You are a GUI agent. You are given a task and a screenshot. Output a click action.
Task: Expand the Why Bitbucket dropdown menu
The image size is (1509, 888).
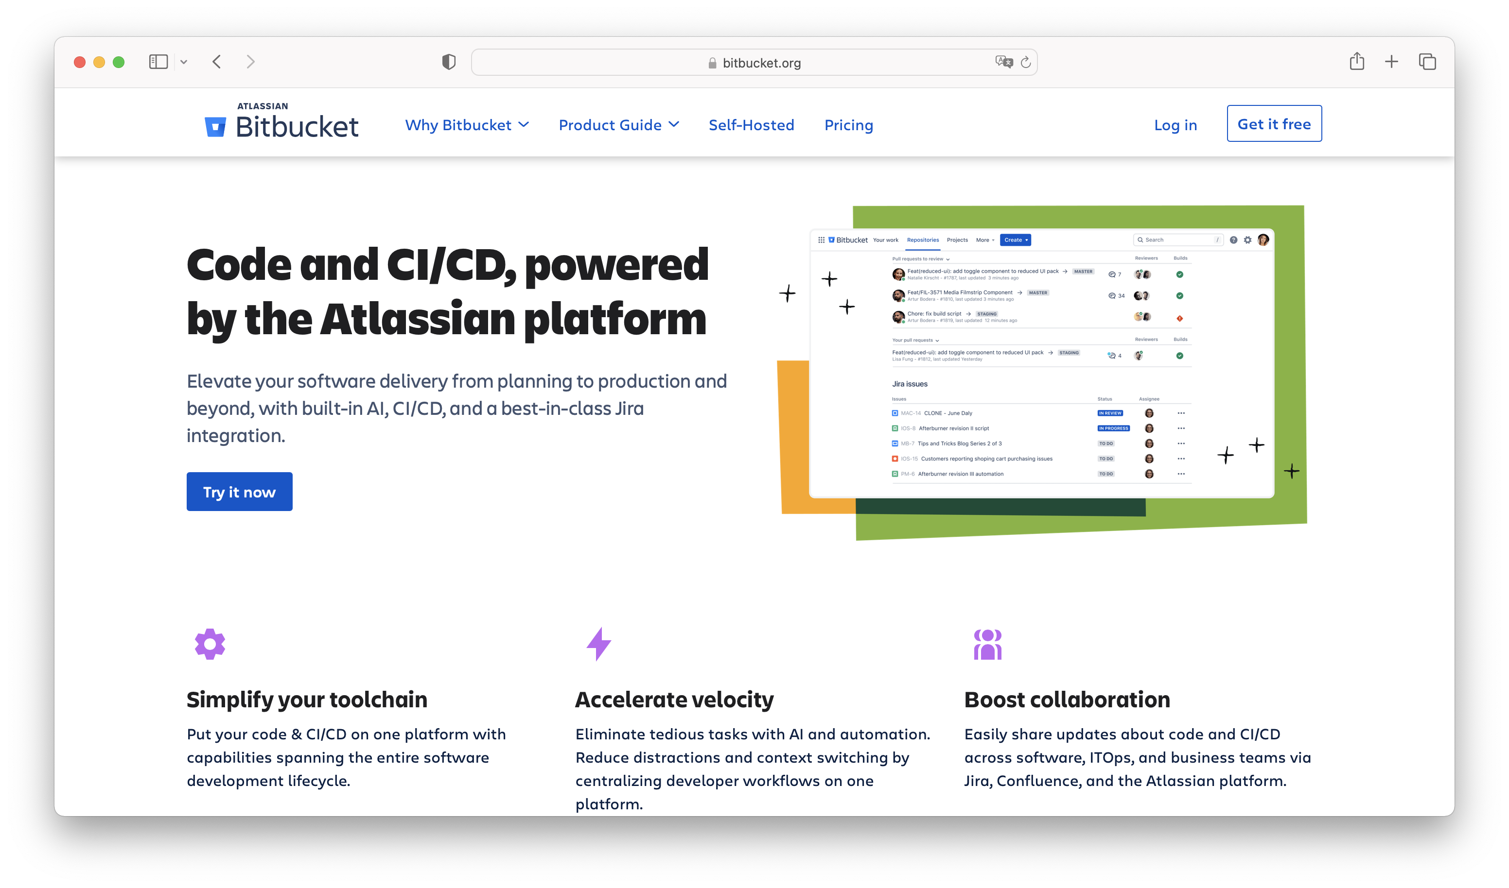[467, 125]
